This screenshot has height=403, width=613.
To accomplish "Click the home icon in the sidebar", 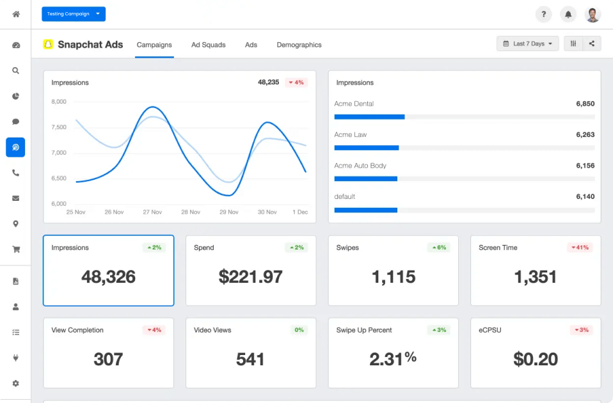I will [x=15, y=14].
